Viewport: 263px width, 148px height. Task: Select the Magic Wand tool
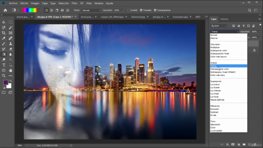pos(10,28)
